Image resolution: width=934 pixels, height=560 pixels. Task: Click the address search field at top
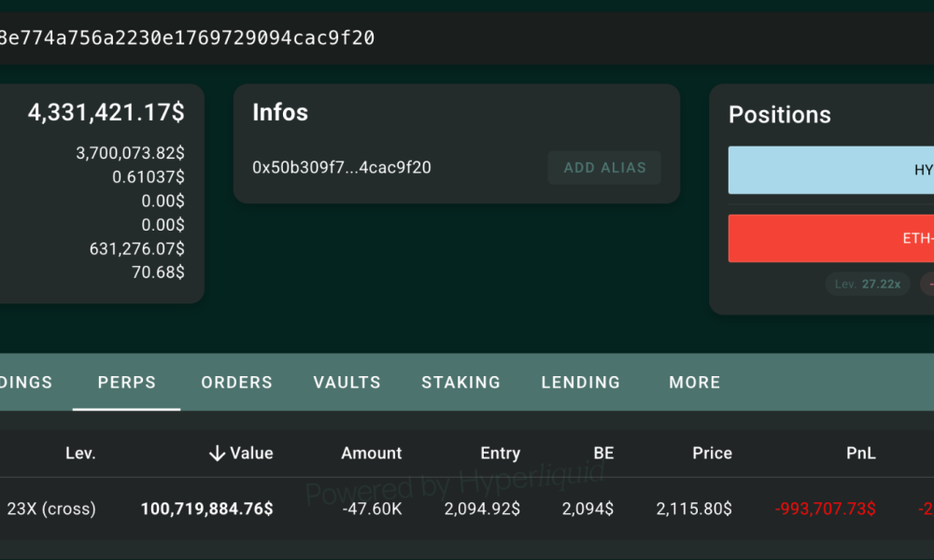[x=467, y=38]
